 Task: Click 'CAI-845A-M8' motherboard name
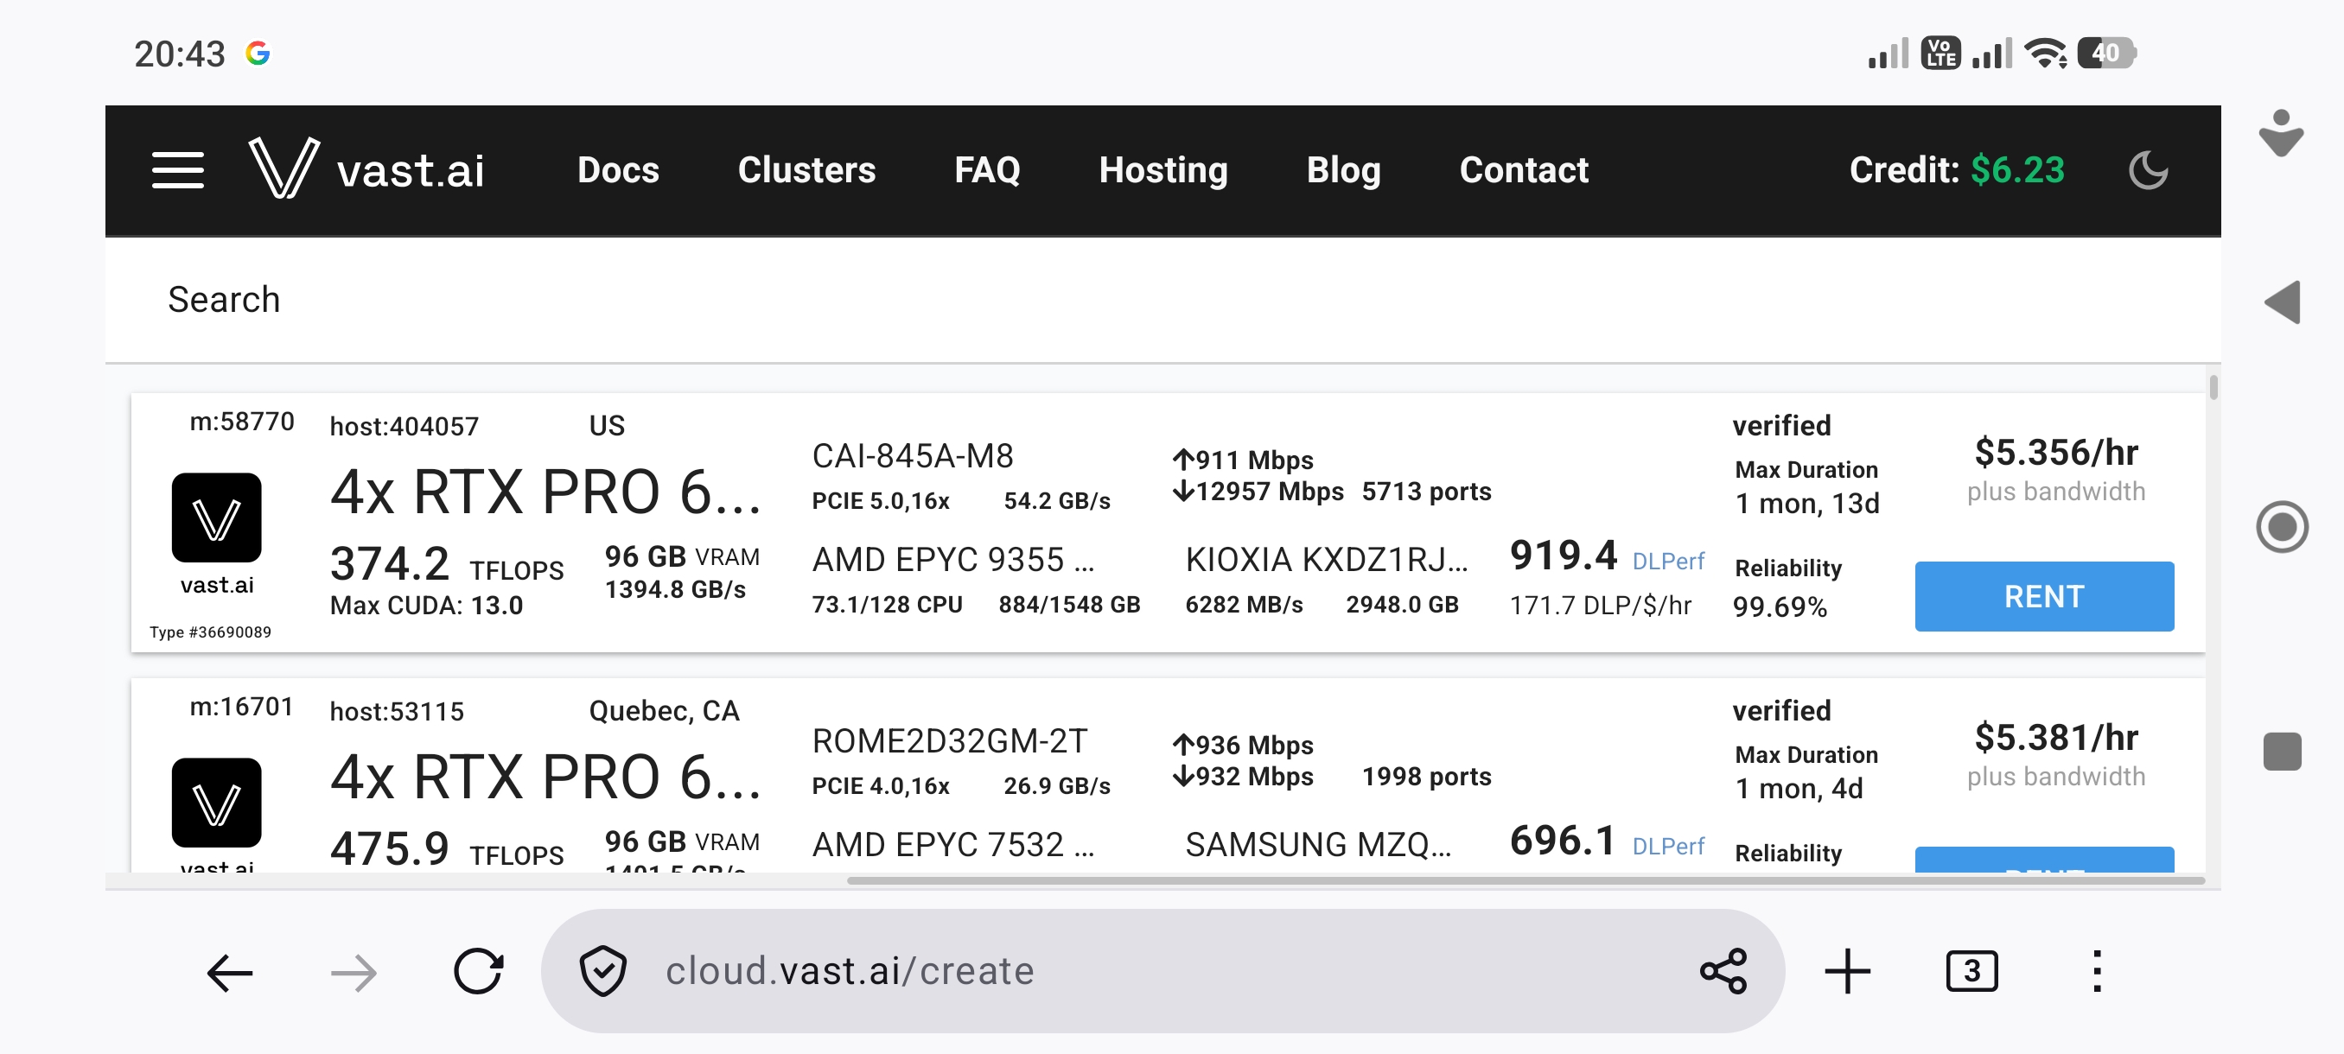[913, 455]
